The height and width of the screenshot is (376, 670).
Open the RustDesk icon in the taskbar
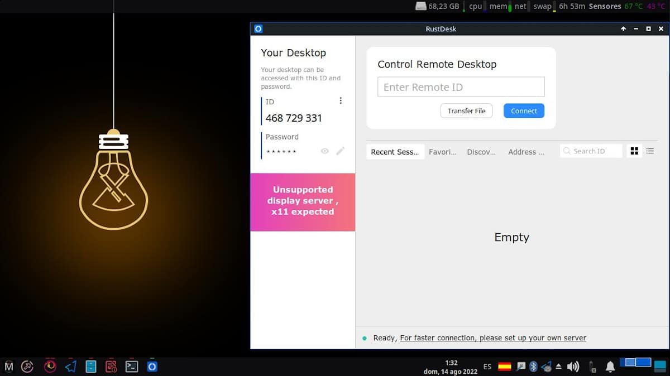click(x=151, y=367)
